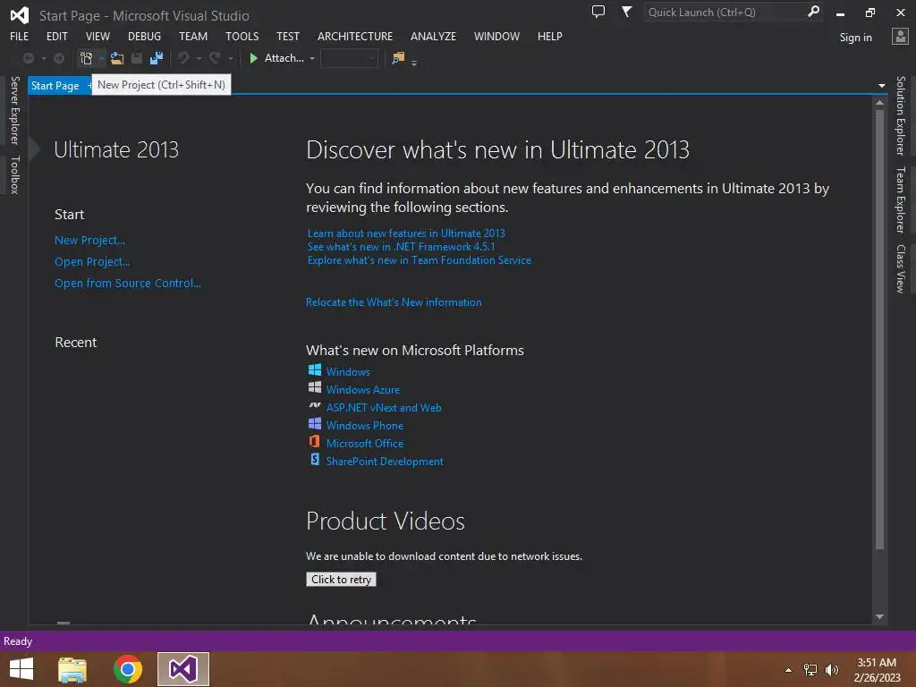The width and height of the screenshot is (916, 687).
Task: Open the Navigate Backward history dropdown
Action: (x=44, y=58)
